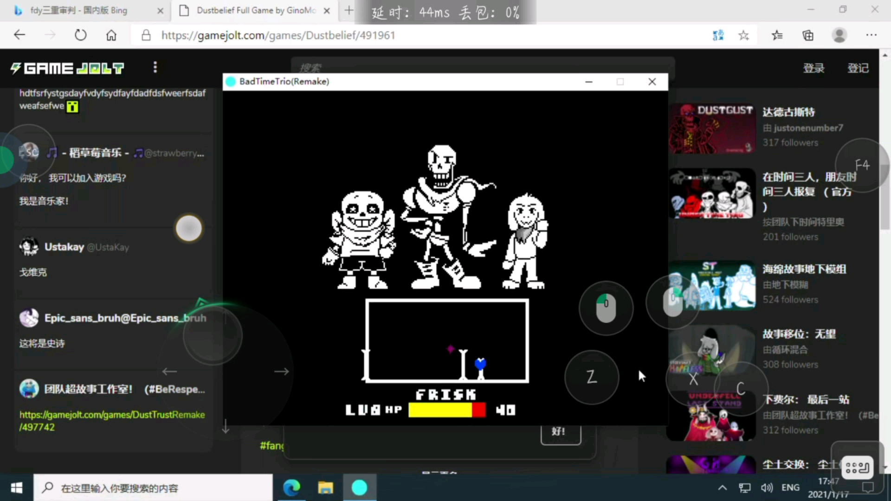Click the 好! confirm button in game
891x501 pixels.
coord(559,432)
